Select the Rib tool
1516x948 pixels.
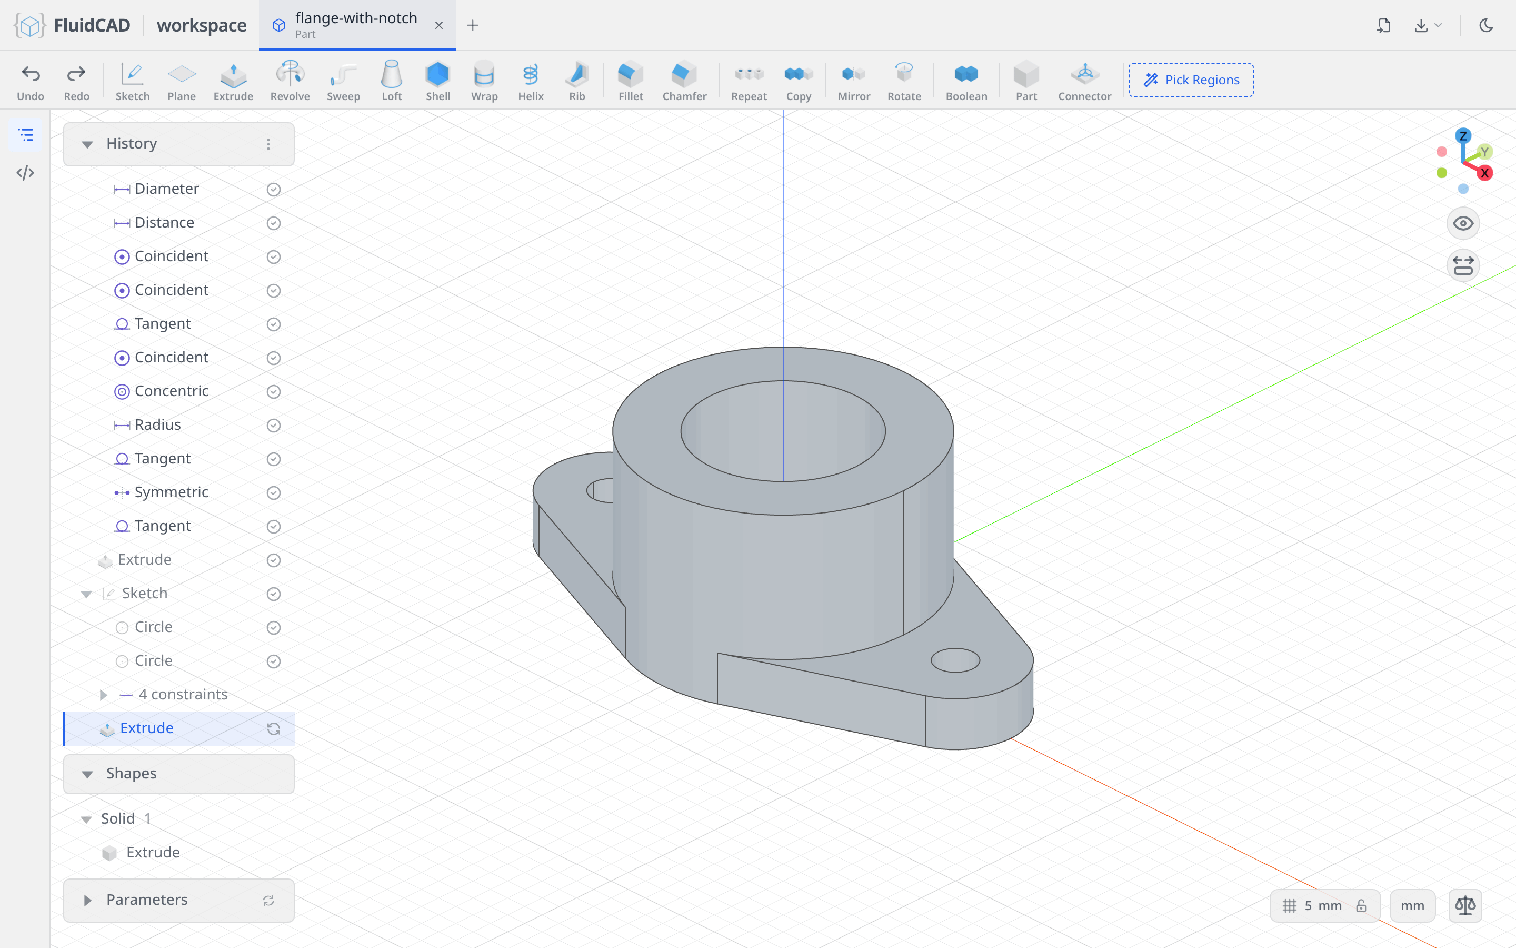pos(577,81)
